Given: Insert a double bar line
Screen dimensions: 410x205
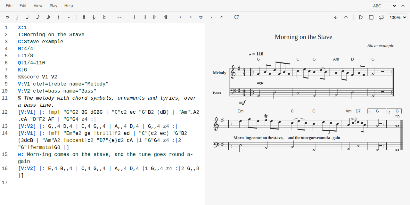Looking at the screenshot, I should click(145, 17).
